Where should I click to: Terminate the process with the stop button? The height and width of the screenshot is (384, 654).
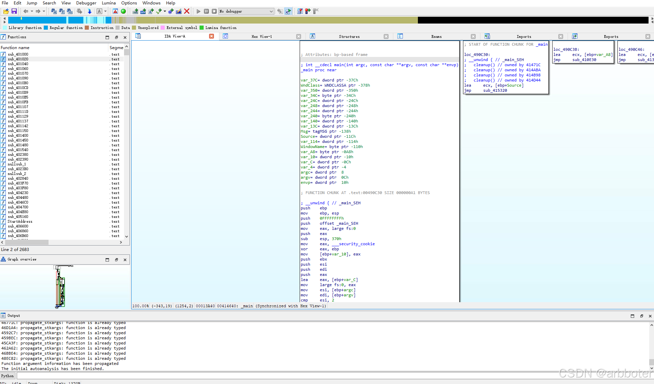(x=214, y=11)
